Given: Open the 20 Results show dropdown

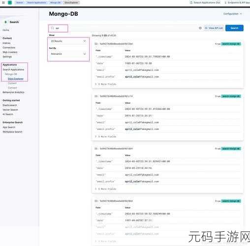Looking at the screenshot, I should click(68, 41).
